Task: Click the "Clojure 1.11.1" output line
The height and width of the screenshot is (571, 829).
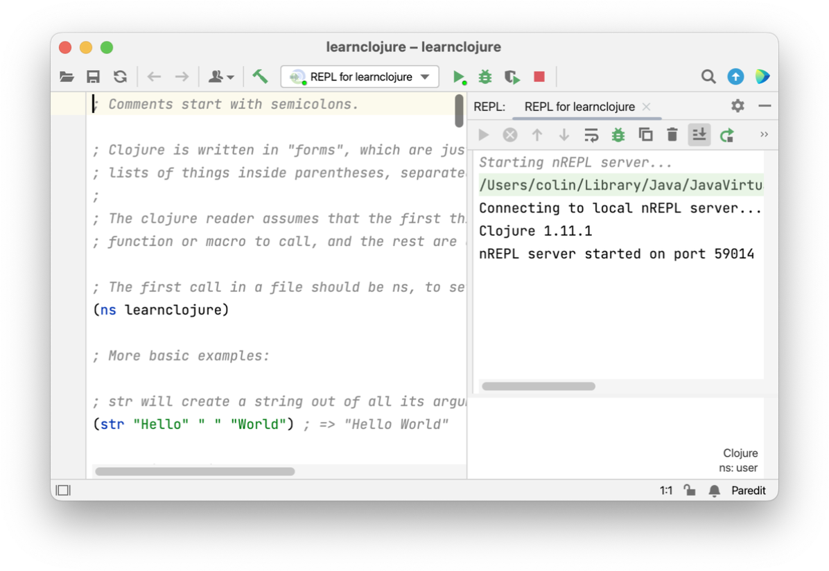Action: [535, 231]
